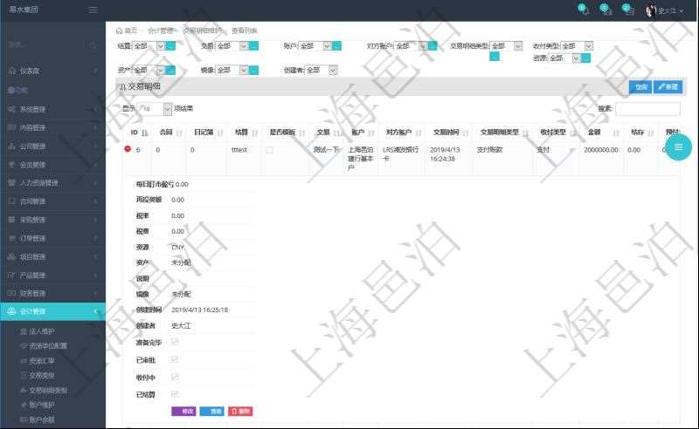Sort table by the 金额 column header
This screenshot has height=429, width=699.
pos(598,132)
